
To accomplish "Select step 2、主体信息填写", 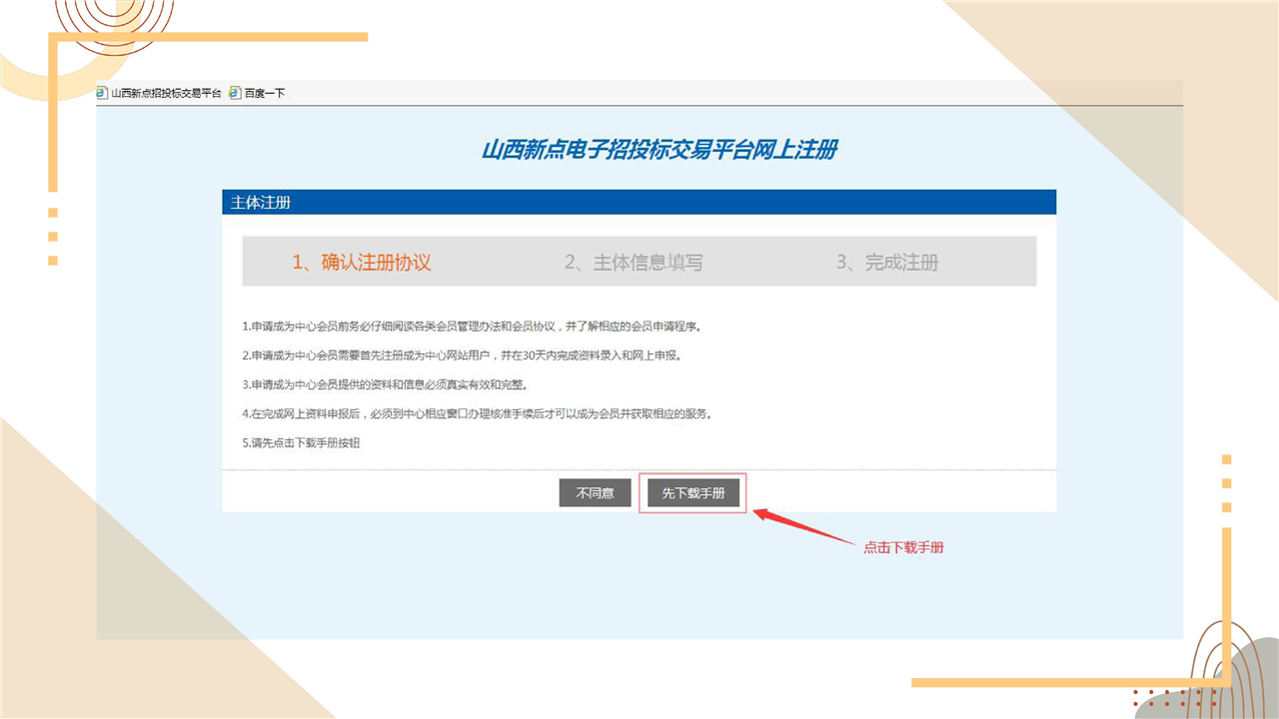I will (634, 263).
